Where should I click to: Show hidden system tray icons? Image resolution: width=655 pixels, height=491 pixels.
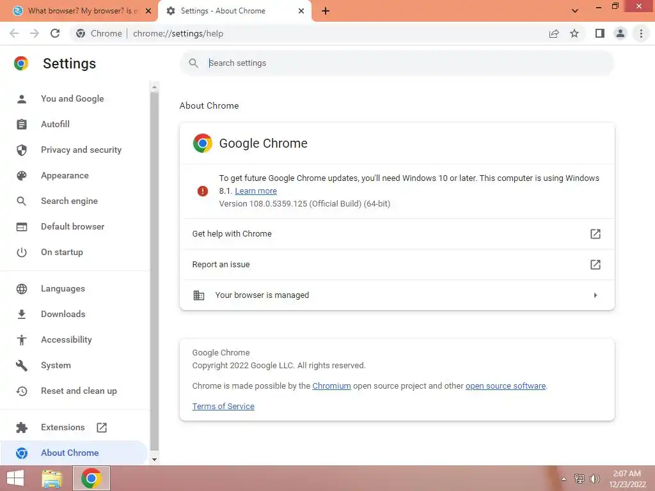point(564,479)
